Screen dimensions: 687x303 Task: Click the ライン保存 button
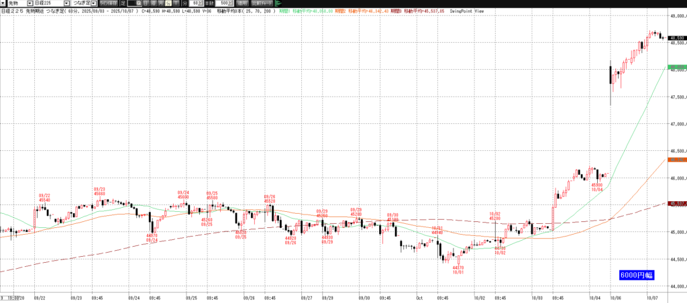pos(109,3)
